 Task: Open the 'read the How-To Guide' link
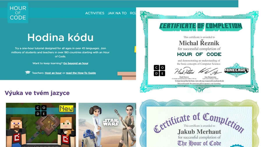point(81,73)
